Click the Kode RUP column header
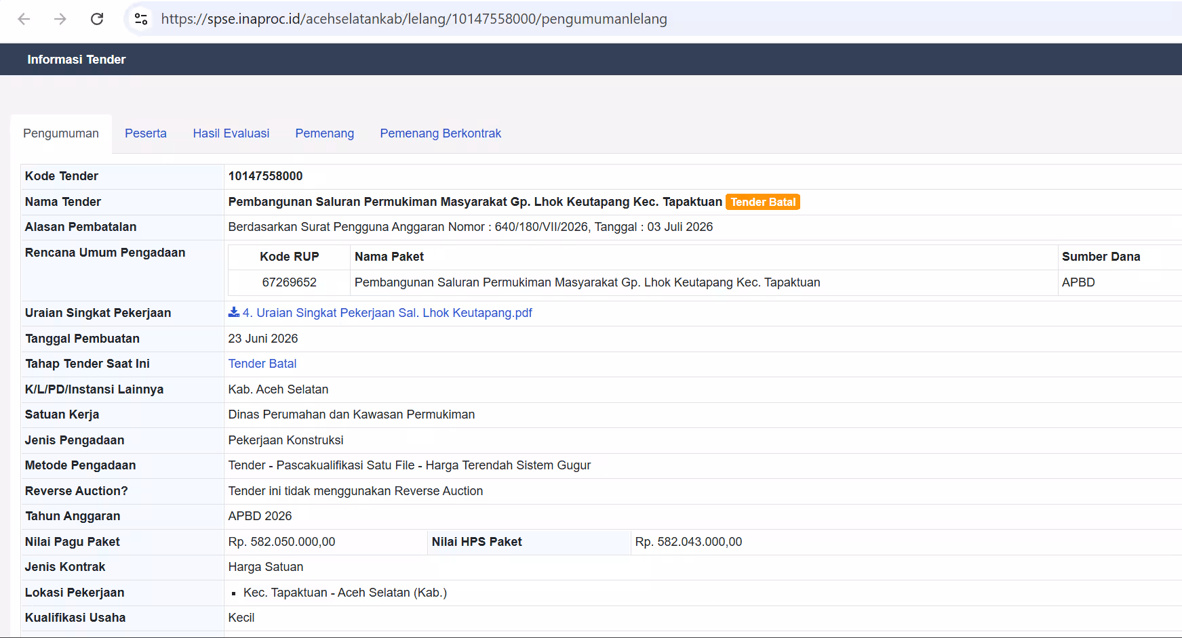 coord(290,257)
